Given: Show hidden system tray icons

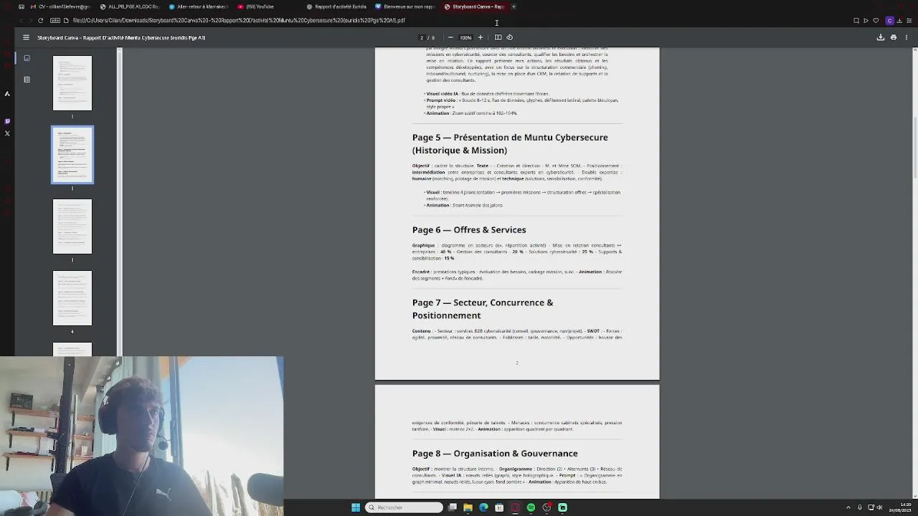Looking at the screenshot, I should [x=848, y=507].
